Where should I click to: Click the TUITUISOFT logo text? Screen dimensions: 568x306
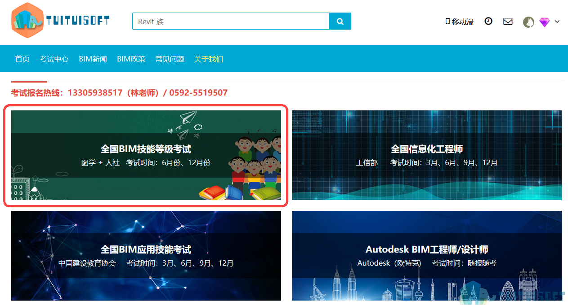tap(78, 21)
